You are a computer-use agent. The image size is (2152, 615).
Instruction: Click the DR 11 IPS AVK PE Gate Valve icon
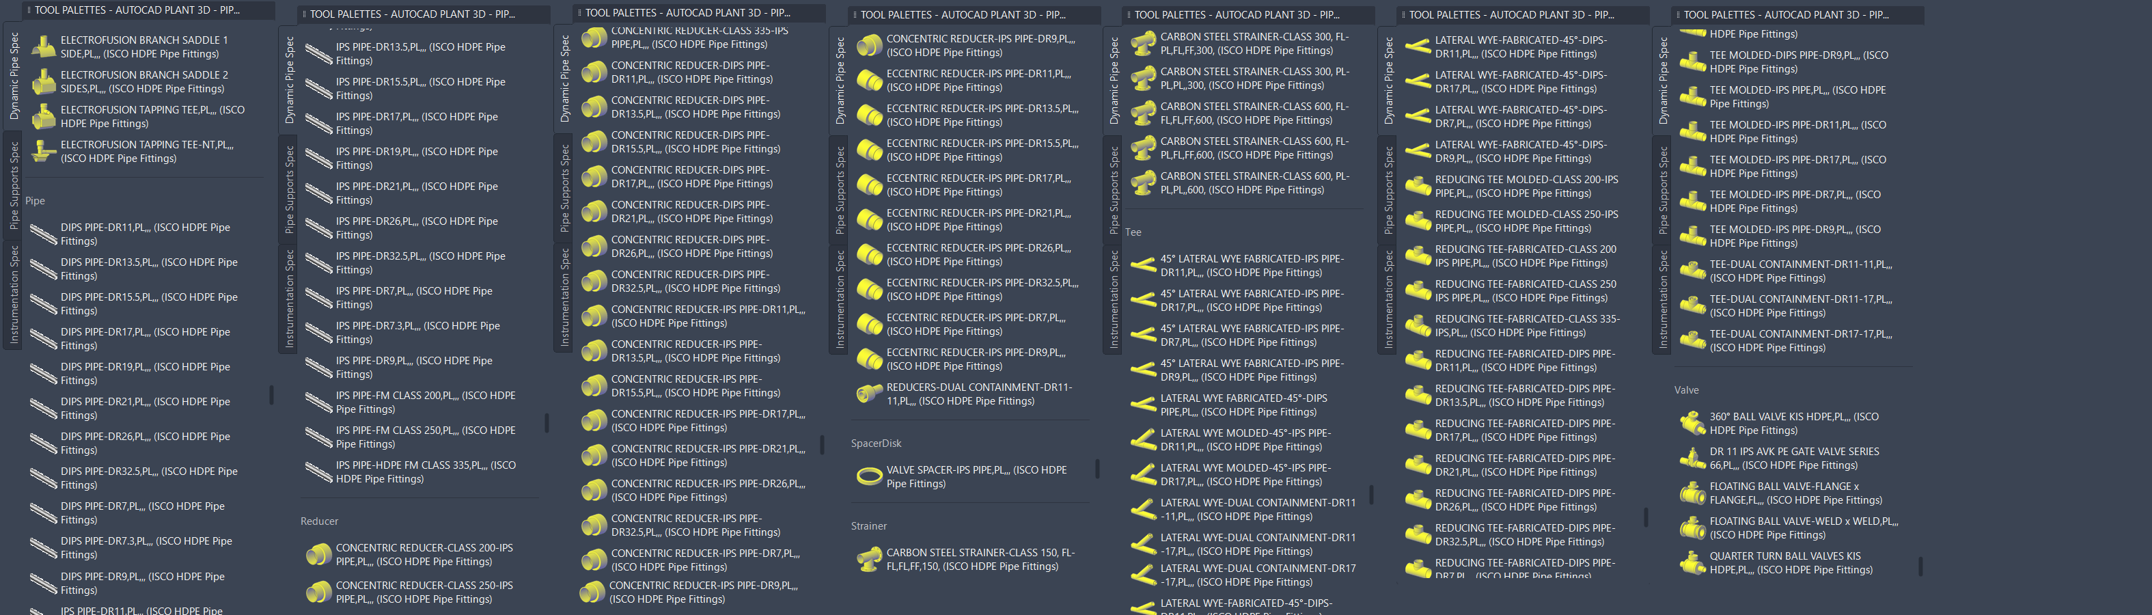1694,458
